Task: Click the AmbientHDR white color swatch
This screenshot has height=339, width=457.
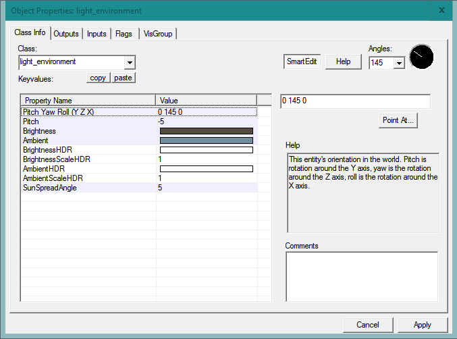Action: [207, 169]
